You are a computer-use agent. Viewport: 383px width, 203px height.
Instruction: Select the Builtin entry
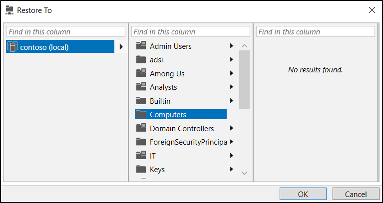181,101
